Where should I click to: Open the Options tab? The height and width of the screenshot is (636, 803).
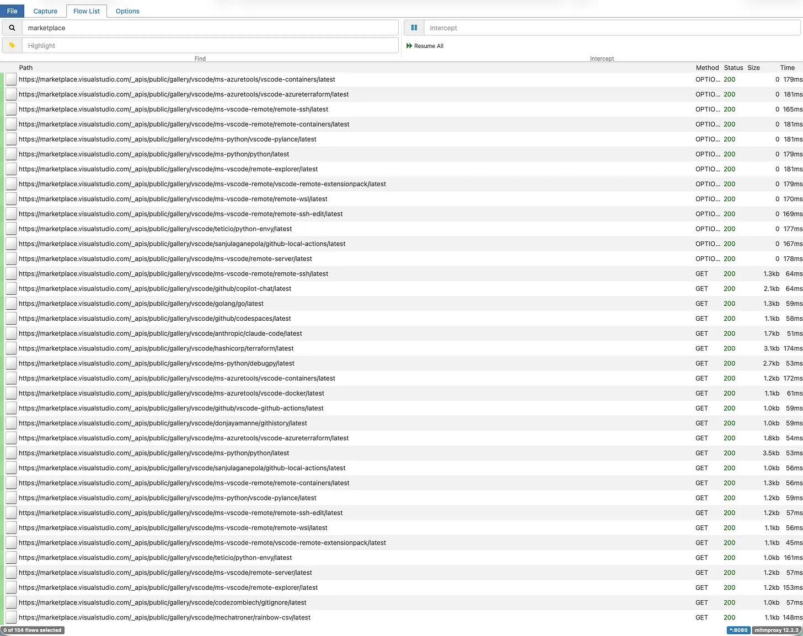(127, 11)
